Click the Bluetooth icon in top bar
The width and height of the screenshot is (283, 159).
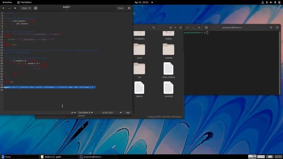[x=267, y=2]
